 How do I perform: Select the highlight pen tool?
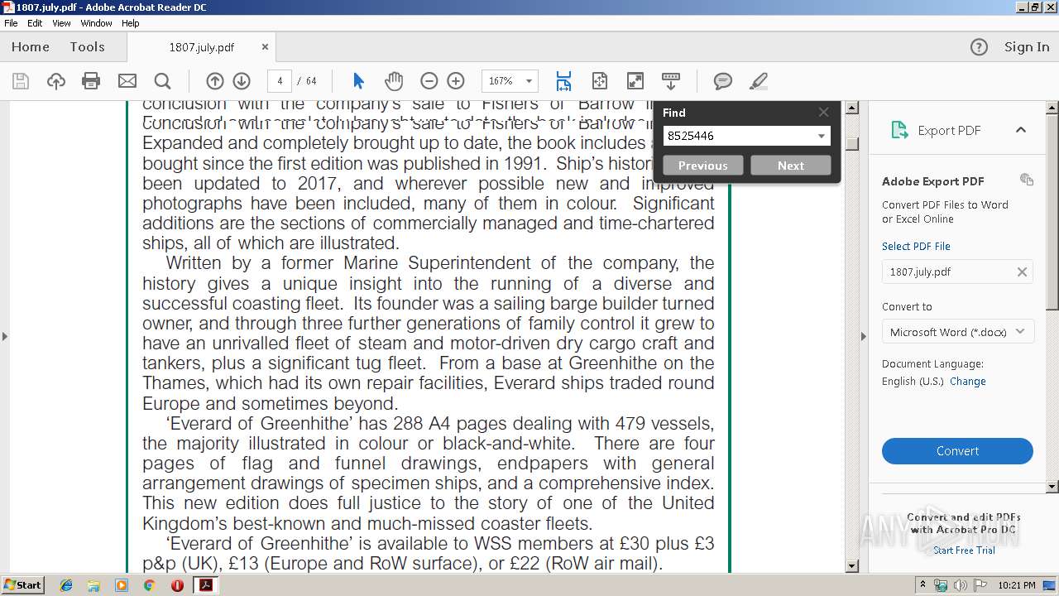click(x=758, y=81)
